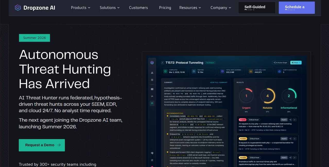The image size is (329, 167).
Task: Click View Full Summary link
Action: (x=219, y=82)
